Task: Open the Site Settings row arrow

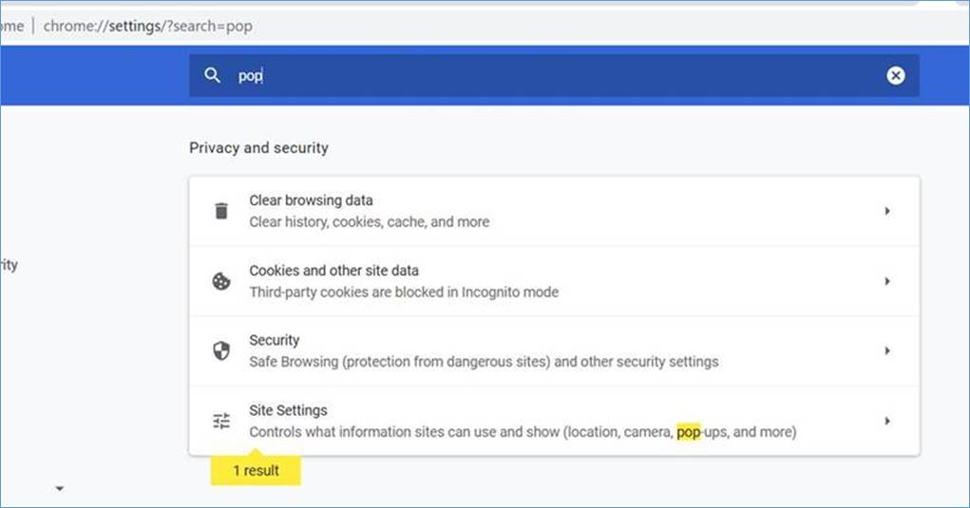Action: click(x=887, y=421)
